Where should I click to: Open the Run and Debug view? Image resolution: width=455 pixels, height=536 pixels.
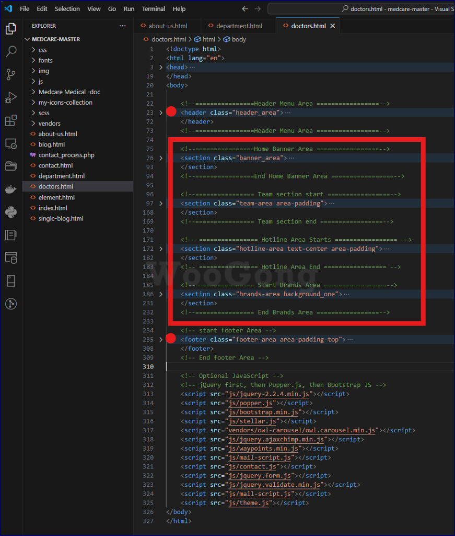(11, 97)
